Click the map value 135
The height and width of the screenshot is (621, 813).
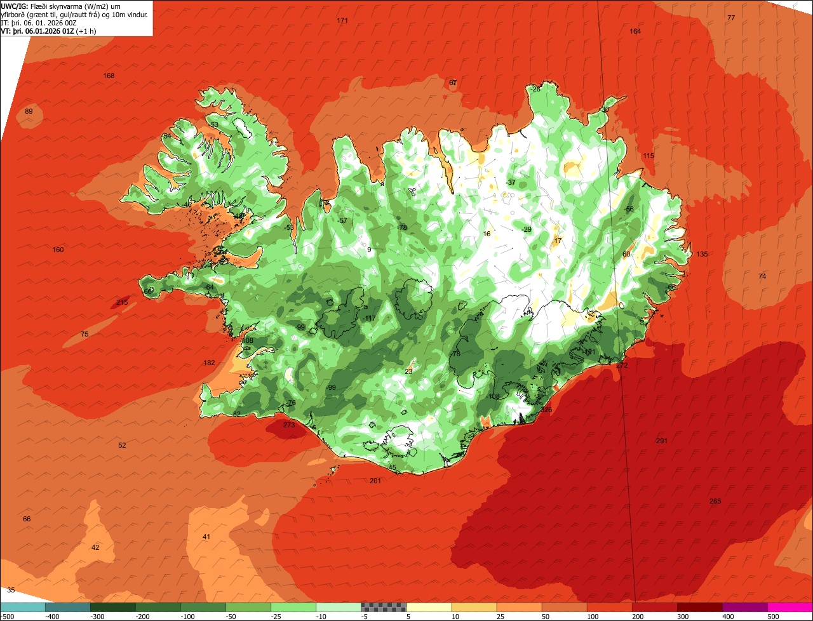[x=702, y=254]
